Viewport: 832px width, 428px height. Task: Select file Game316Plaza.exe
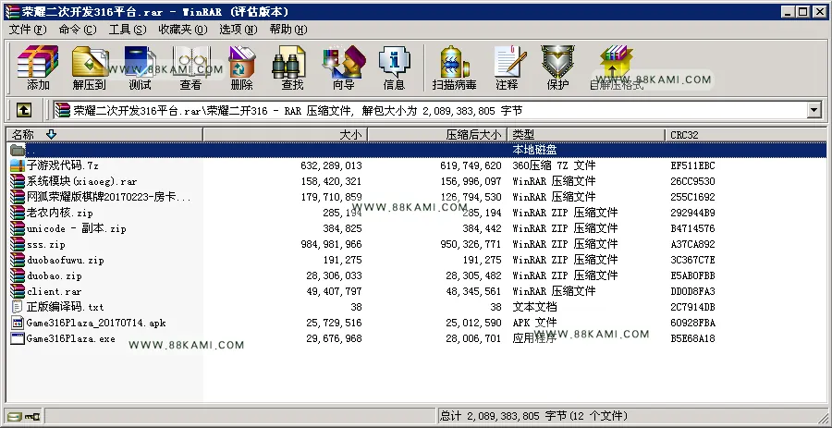point(70,338)
